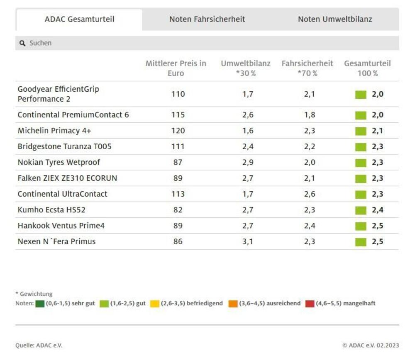Click green rating swatch in Nokian row
This screenshot has width=415, height=355.
coord(361,163)
